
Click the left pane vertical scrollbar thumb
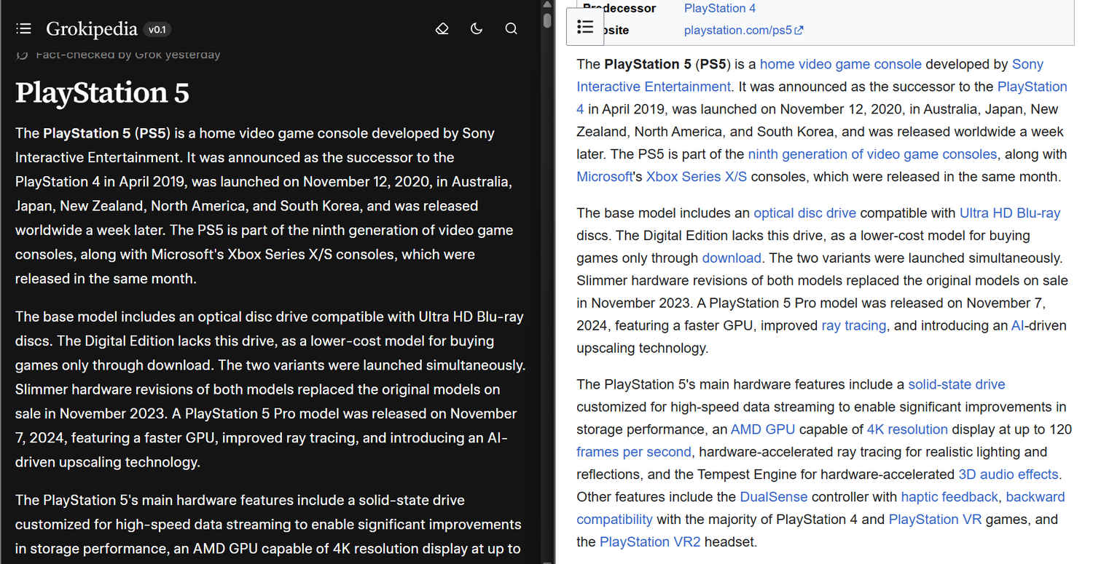(x=547, y=20)
